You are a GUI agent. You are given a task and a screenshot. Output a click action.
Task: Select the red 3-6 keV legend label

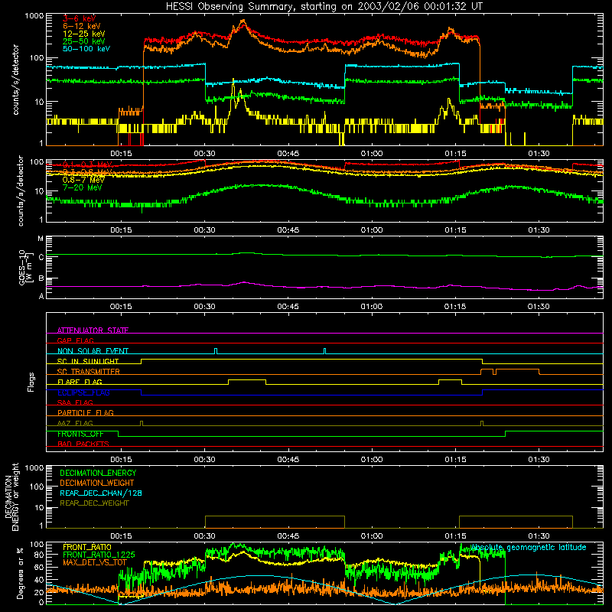[x=80, y=18]
